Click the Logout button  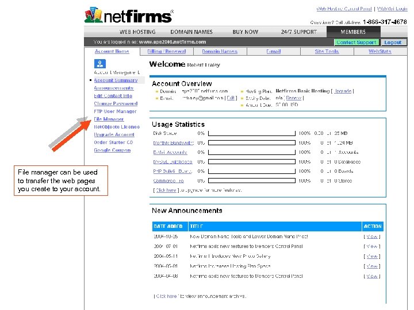393,42
